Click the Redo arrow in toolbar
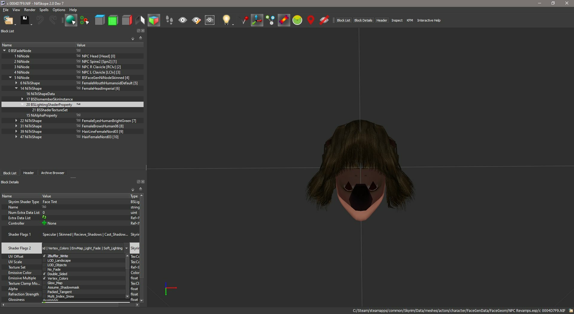The width and height of the screenshot is (574, 314). pos(53,20)
